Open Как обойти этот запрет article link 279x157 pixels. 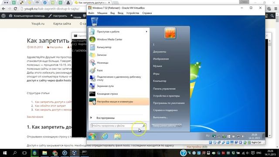tap(51, 106)
